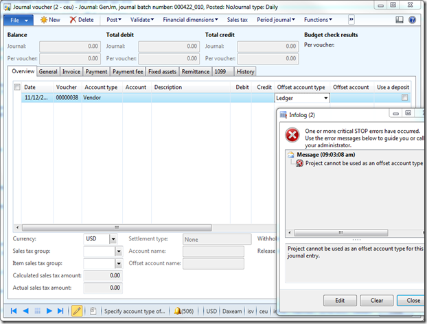The height and width of the screenshot is (324, 427).
Task: Expand the Currency USD dropdown
Action: click(x=113, y=239)
